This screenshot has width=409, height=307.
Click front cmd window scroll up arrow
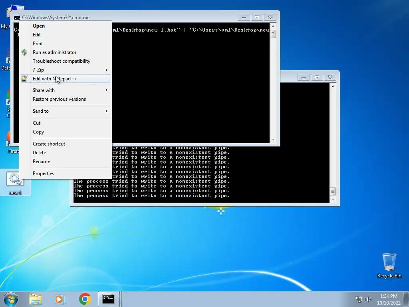(x=273, y=26)
